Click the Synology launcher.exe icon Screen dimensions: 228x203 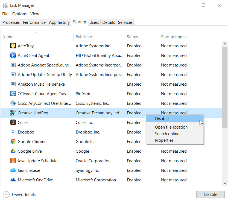tap(13, 170)
